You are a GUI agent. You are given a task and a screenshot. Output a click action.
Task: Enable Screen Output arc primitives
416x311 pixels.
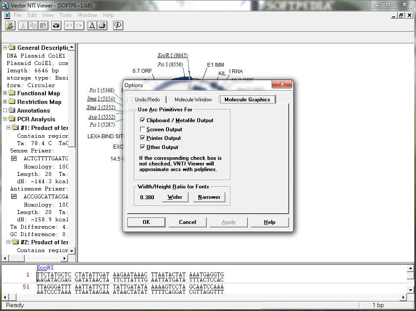coord(143,129)
